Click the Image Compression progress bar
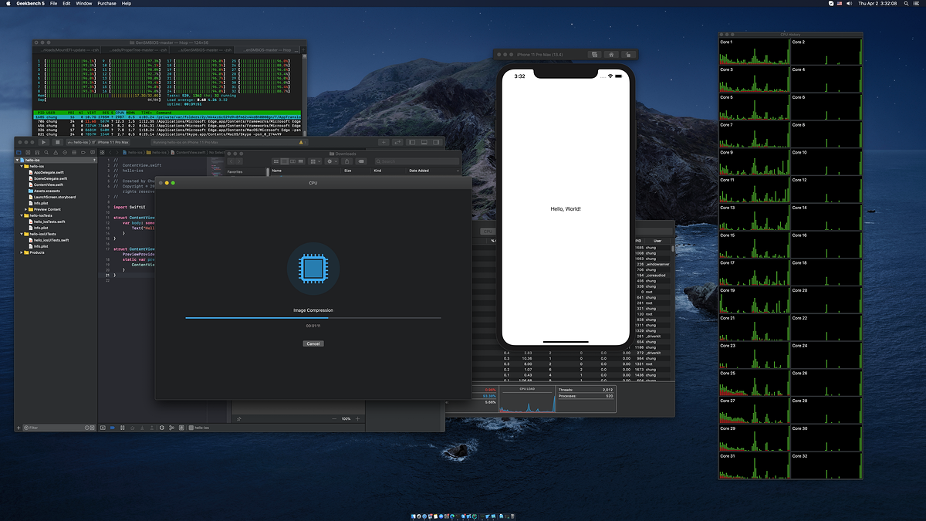The image size is (926, 521). coord(313,317)
